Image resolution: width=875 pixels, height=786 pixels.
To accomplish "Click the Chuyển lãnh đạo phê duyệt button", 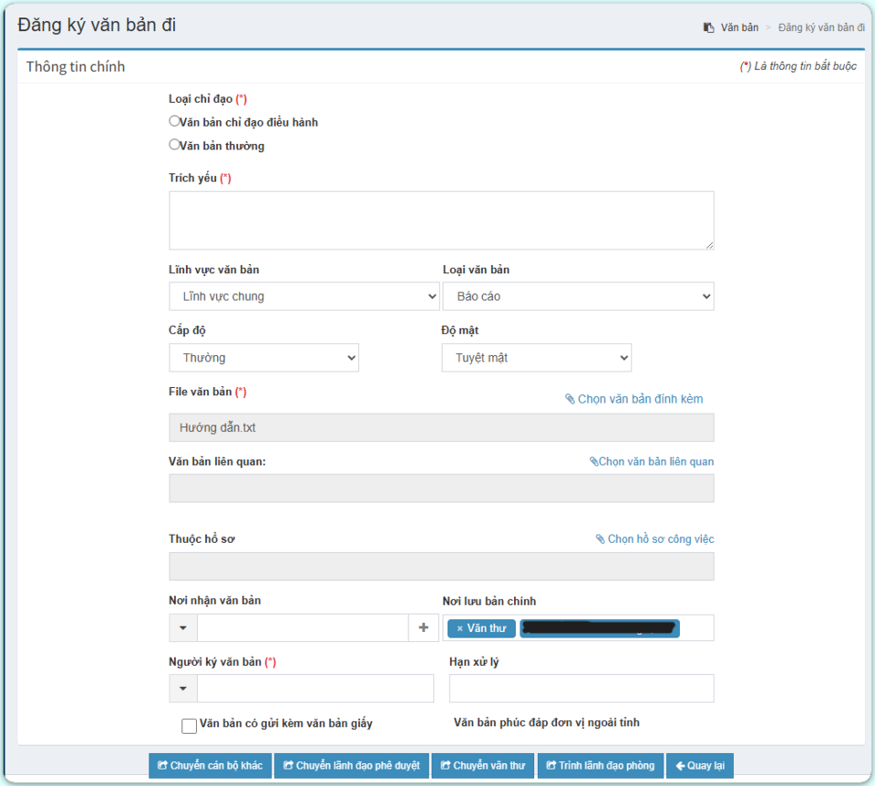I will coord(351,766).
